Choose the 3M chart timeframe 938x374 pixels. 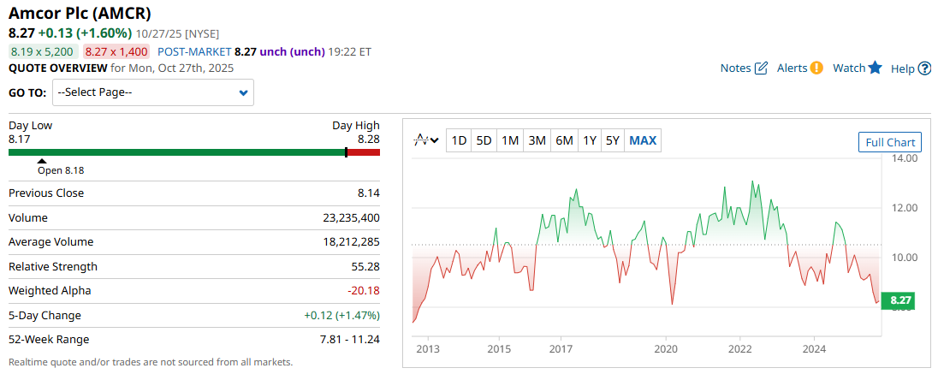[x=537, y=140]
